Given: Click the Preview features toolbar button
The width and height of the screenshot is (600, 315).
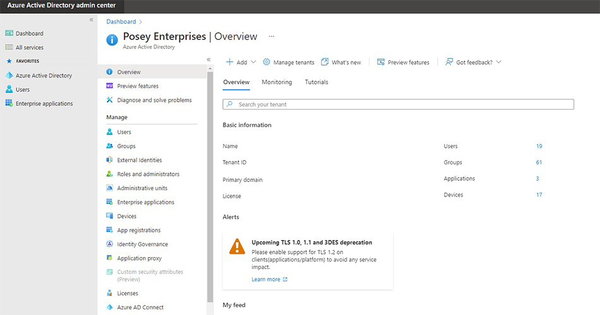Looking at the screenshot, I should click(x=403, y=62).
